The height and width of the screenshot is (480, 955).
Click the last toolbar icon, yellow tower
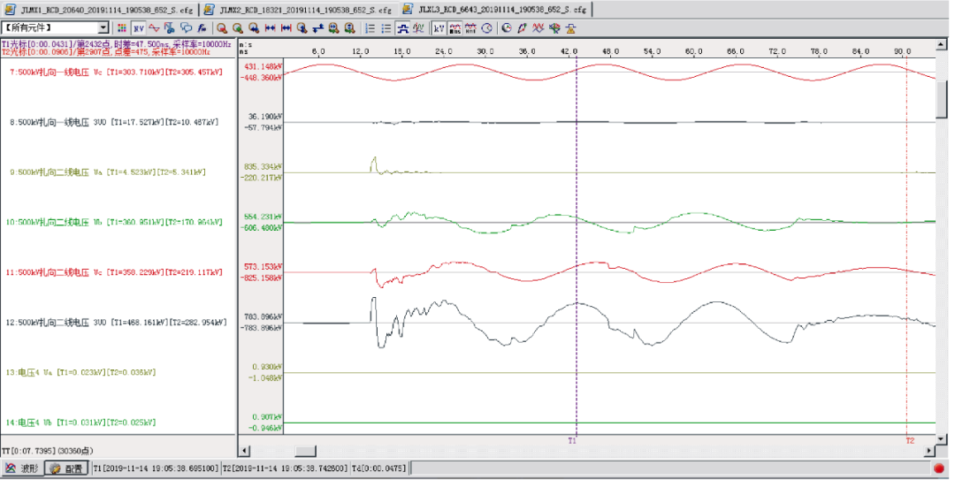pos(570,28)
